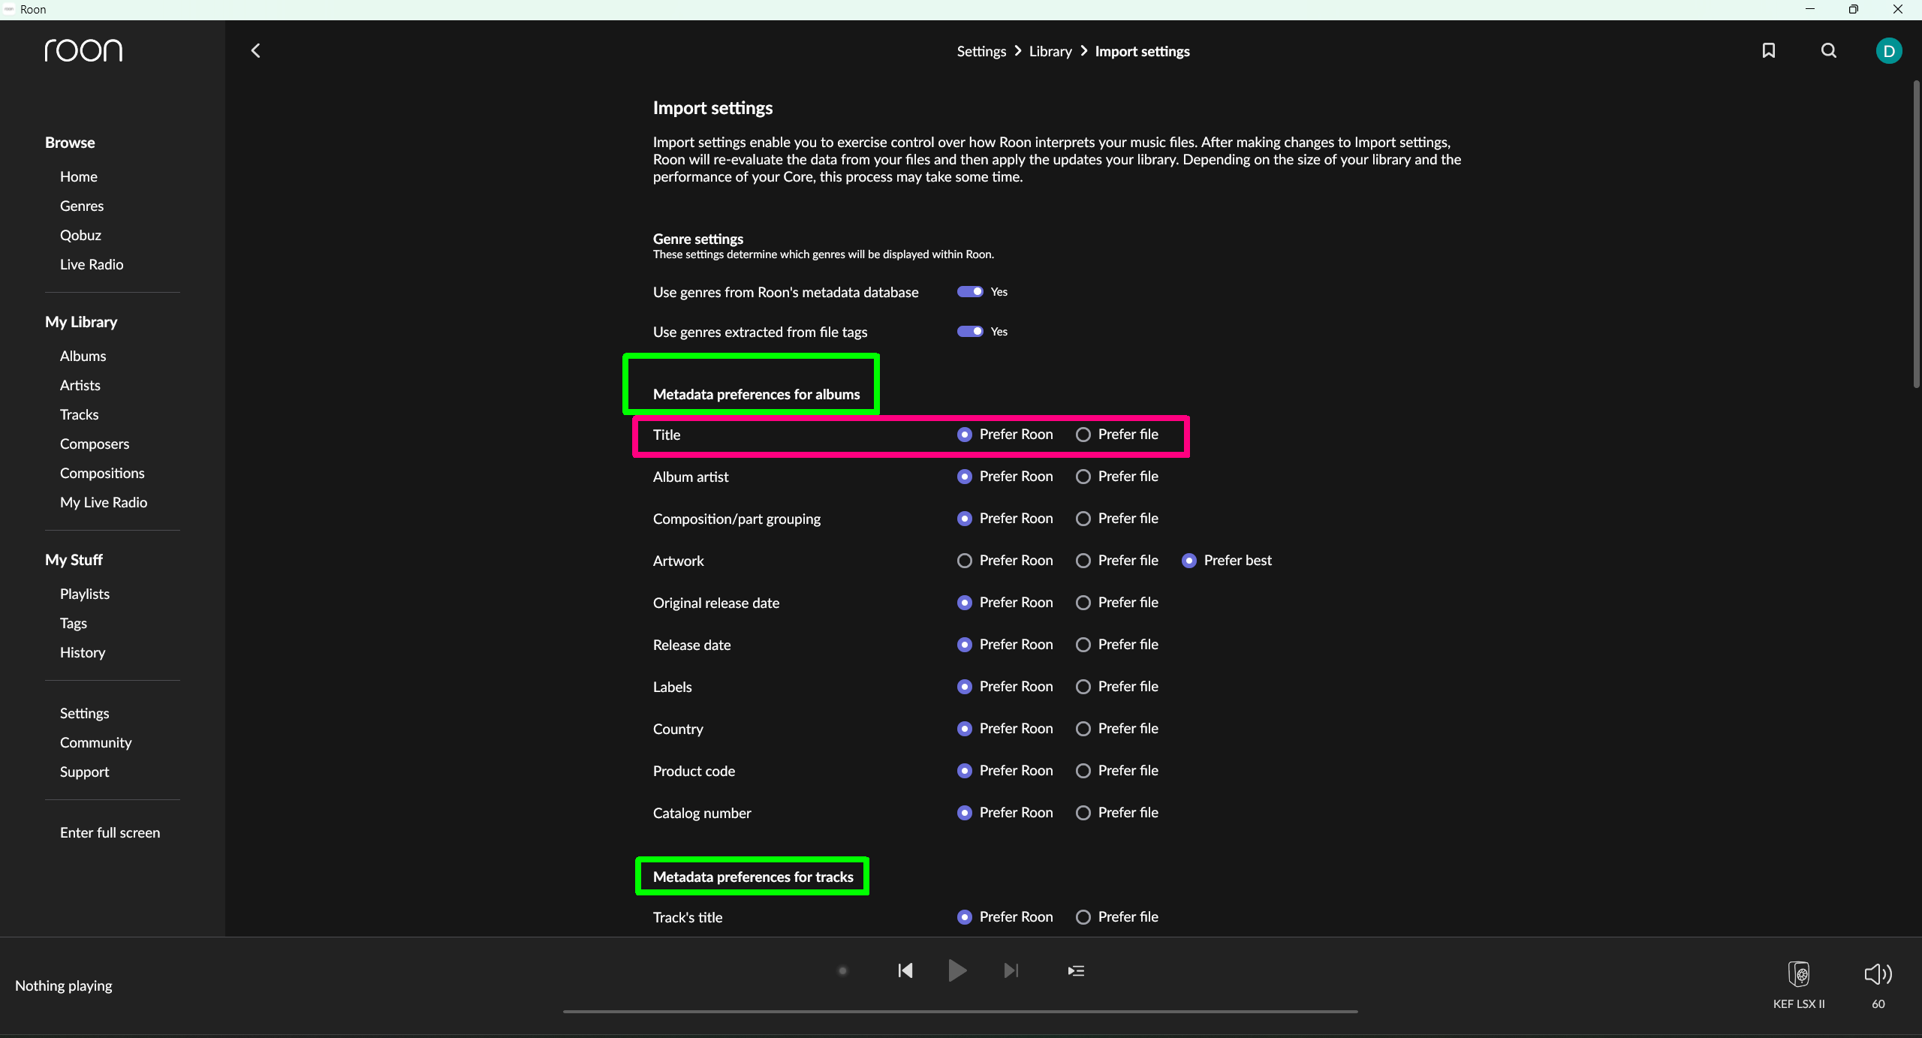Go to Library in the breadcrumb

pos(1050,51)
